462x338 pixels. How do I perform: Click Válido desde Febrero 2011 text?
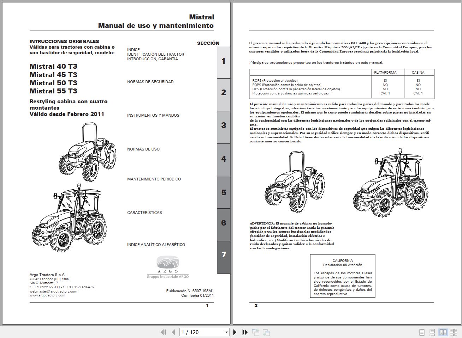tap(67, 114)
